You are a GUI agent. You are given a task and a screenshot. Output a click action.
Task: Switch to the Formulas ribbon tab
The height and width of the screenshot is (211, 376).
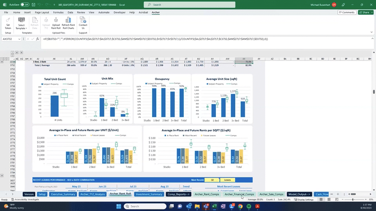(x=59, y=12)
